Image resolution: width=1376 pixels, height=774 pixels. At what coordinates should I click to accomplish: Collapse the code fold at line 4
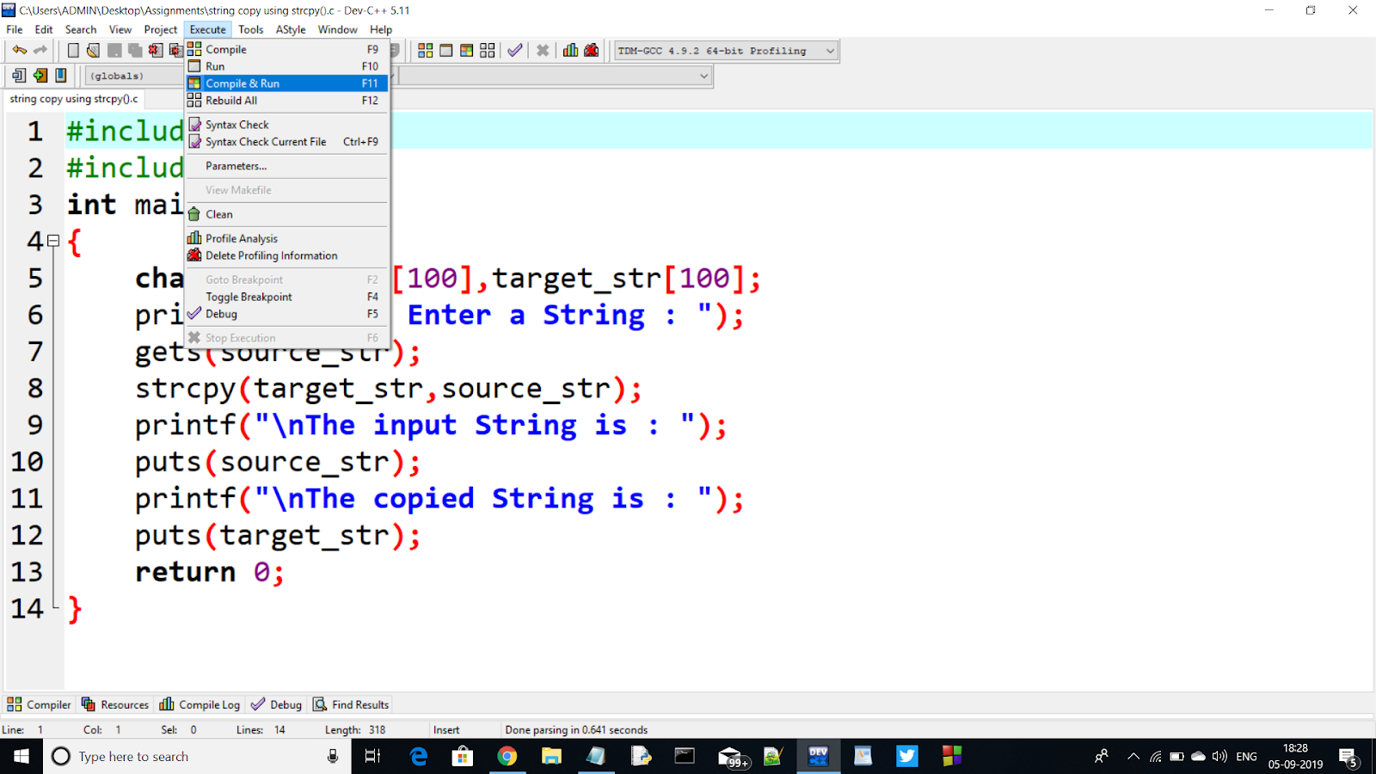[x=53, y=242]
